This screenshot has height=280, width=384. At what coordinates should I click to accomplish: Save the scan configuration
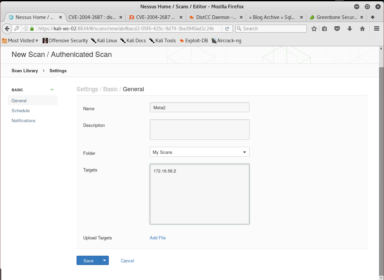[x=89, y=261]
